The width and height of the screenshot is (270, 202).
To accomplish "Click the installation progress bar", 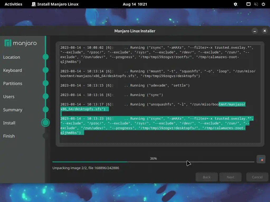I will coord(153,162).
